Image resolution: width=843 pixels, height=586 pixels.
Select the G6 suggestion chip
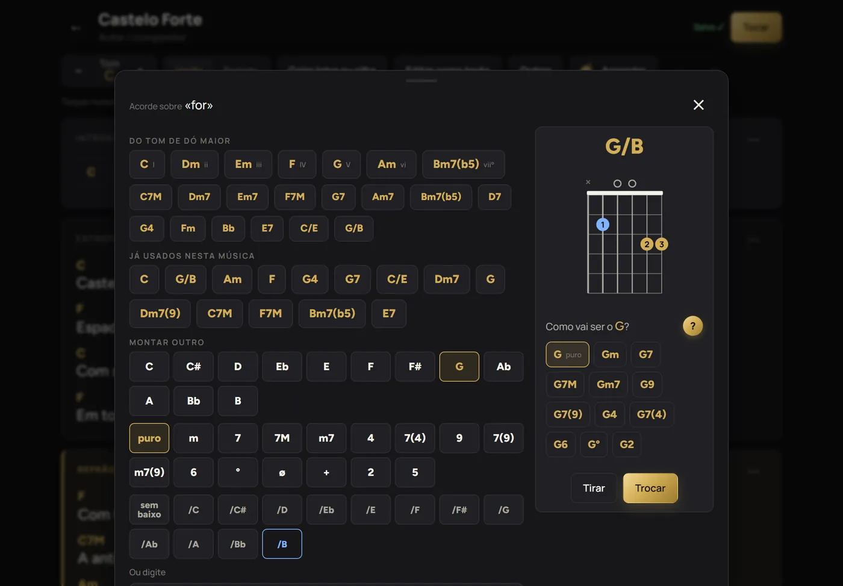click(561, 444)
